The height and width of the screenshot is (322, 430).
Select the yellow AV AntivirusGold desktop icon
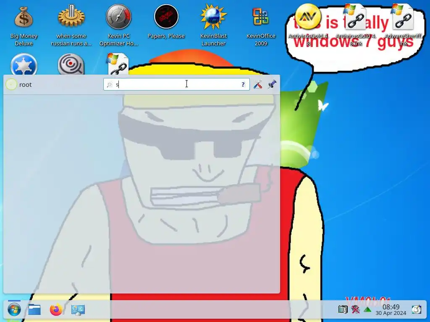point(308,17)
